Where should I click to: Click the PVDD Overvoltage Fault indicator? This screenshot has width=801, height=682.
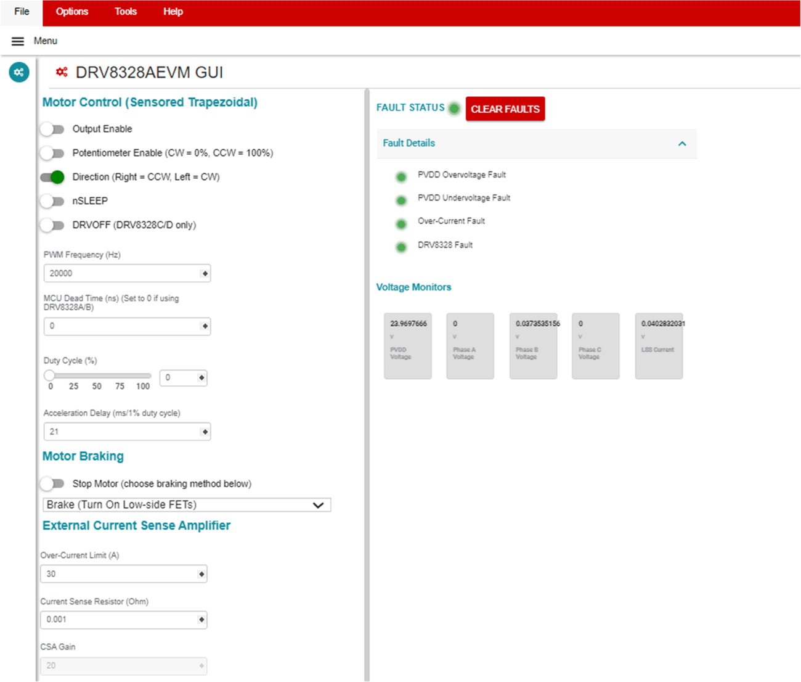click(x=401, y=177)
